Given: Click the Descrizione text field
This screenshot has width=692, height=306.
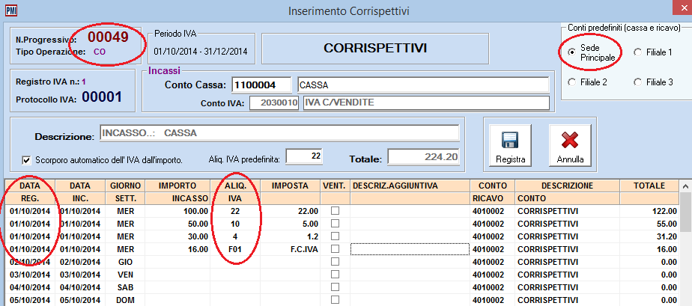Looking at the screenshot, I should point(278,133).
